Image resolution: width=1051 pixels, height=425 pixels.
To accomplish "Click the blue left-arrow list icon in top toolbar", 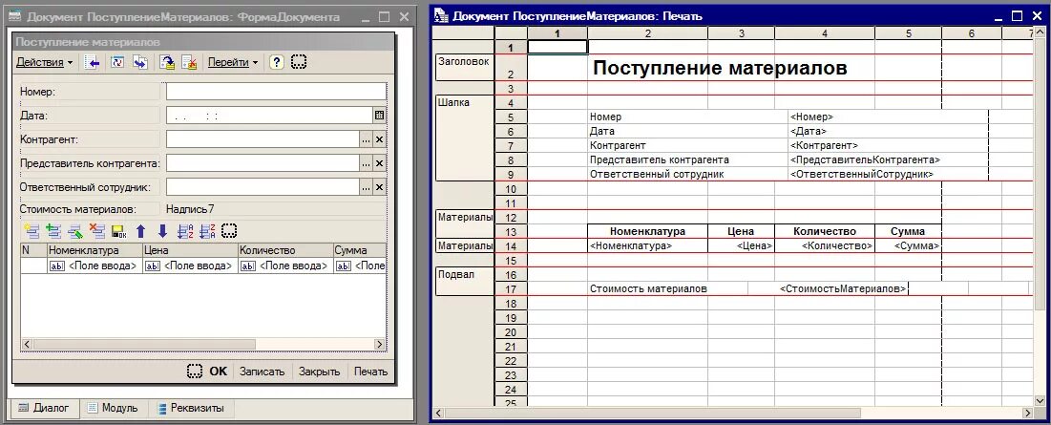I will point(93,62).
